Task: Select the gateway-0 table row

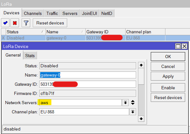Action: 96,38
